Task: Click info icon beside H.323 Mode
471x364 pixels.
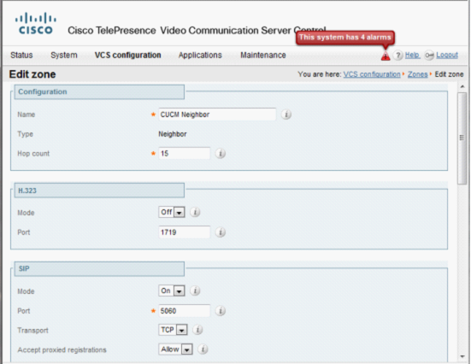Action: (195, 212)
